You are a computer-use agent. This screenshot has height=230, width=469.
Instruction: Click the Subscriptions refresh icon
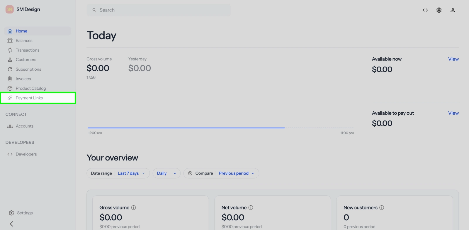point(10,69)
